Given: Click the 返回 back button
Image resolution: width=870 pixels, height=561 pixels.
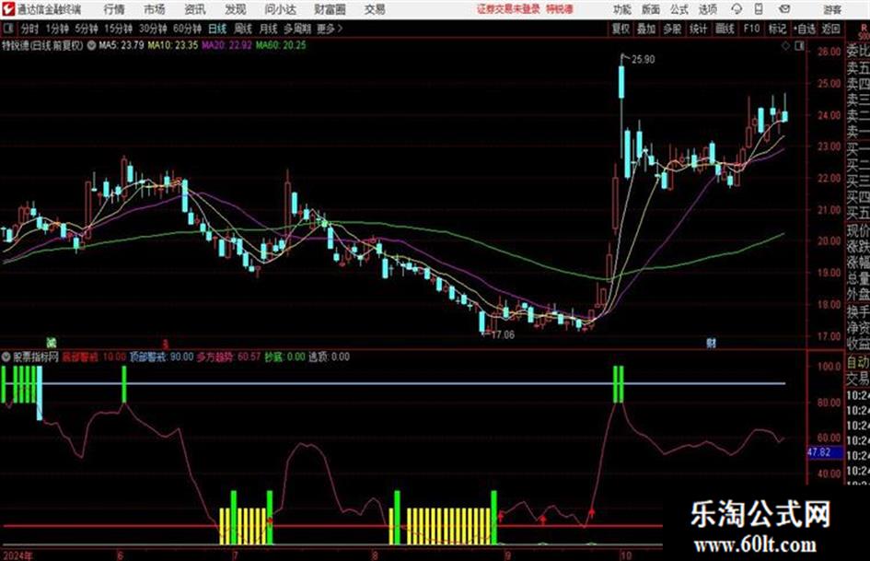Looking at the screenshot, I should pos(830,29).
